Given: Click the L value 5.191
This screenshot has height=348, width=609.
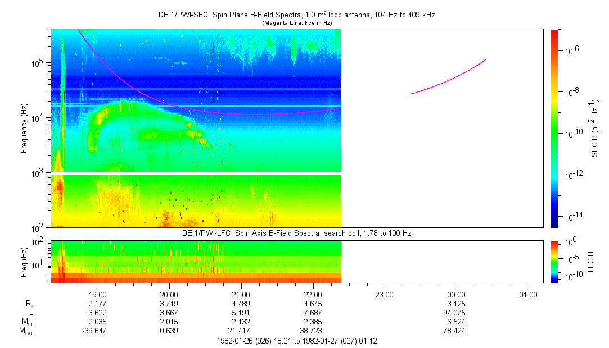Looking at the screenshot, I should [x=241, y=313].
